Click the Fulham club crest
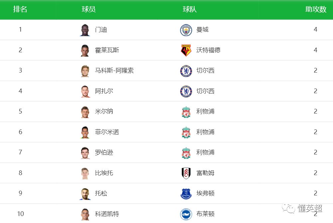Viewport: 333px width, 223px height. pyautogui.click(x=186, y=173)
